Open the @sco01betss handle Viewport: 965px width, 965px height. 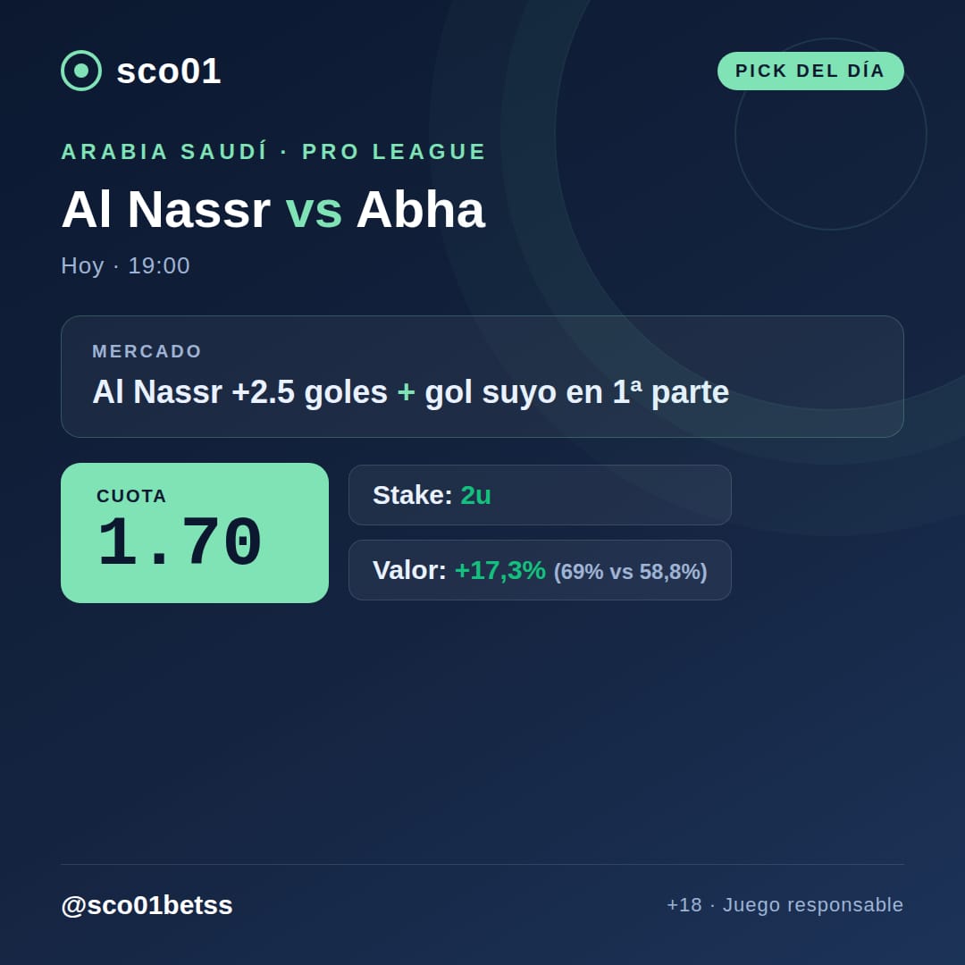click(x=147, y=905)
